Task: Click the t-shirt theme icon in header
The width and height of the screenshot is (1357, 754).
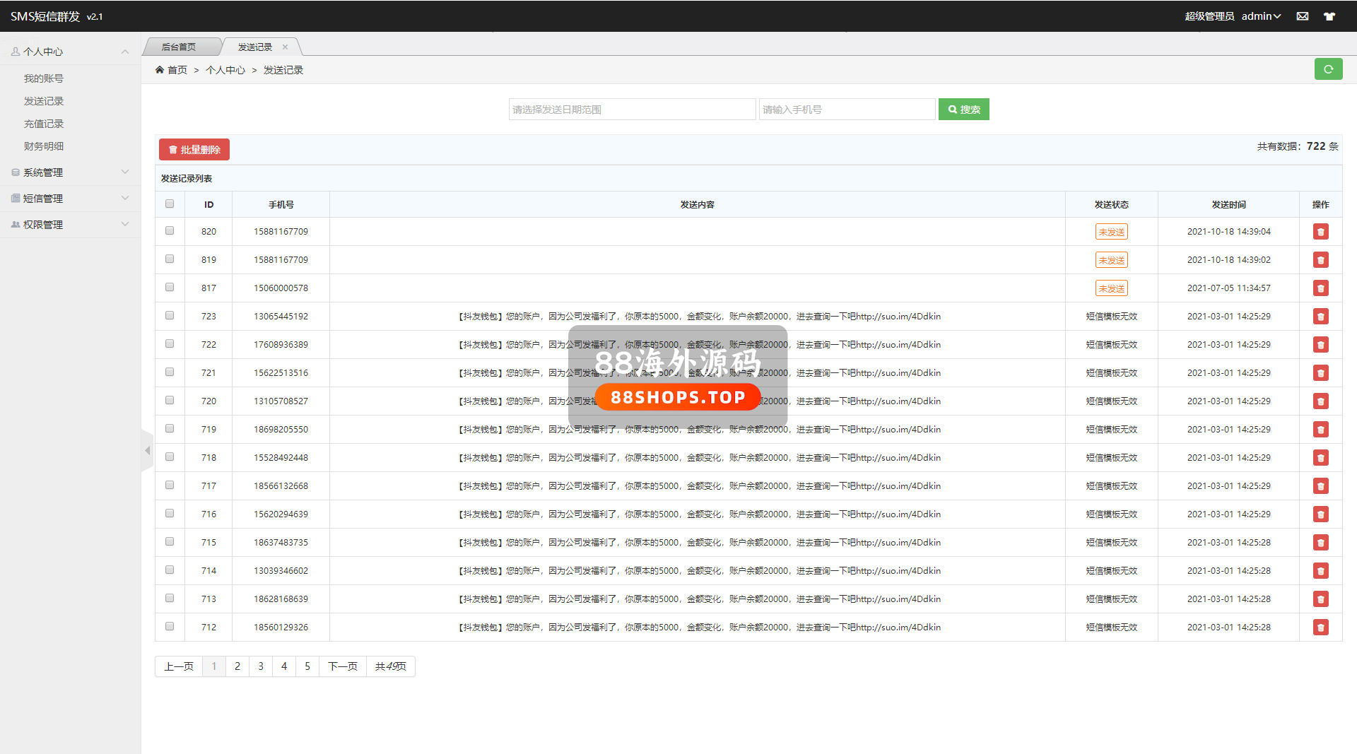Action: 1329,16
